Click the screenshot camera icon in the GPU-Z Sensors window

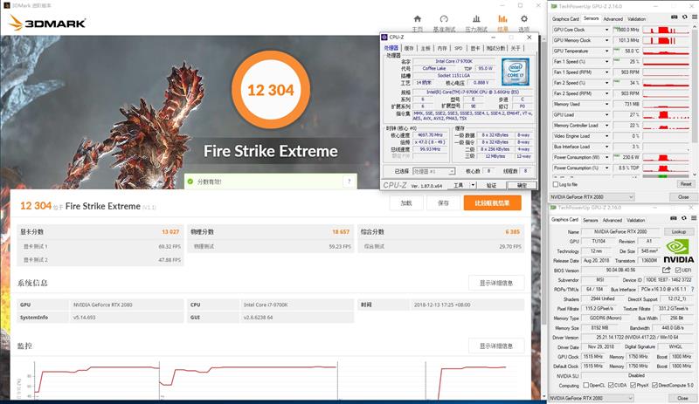pyautogui.click(x=674, y=17)
